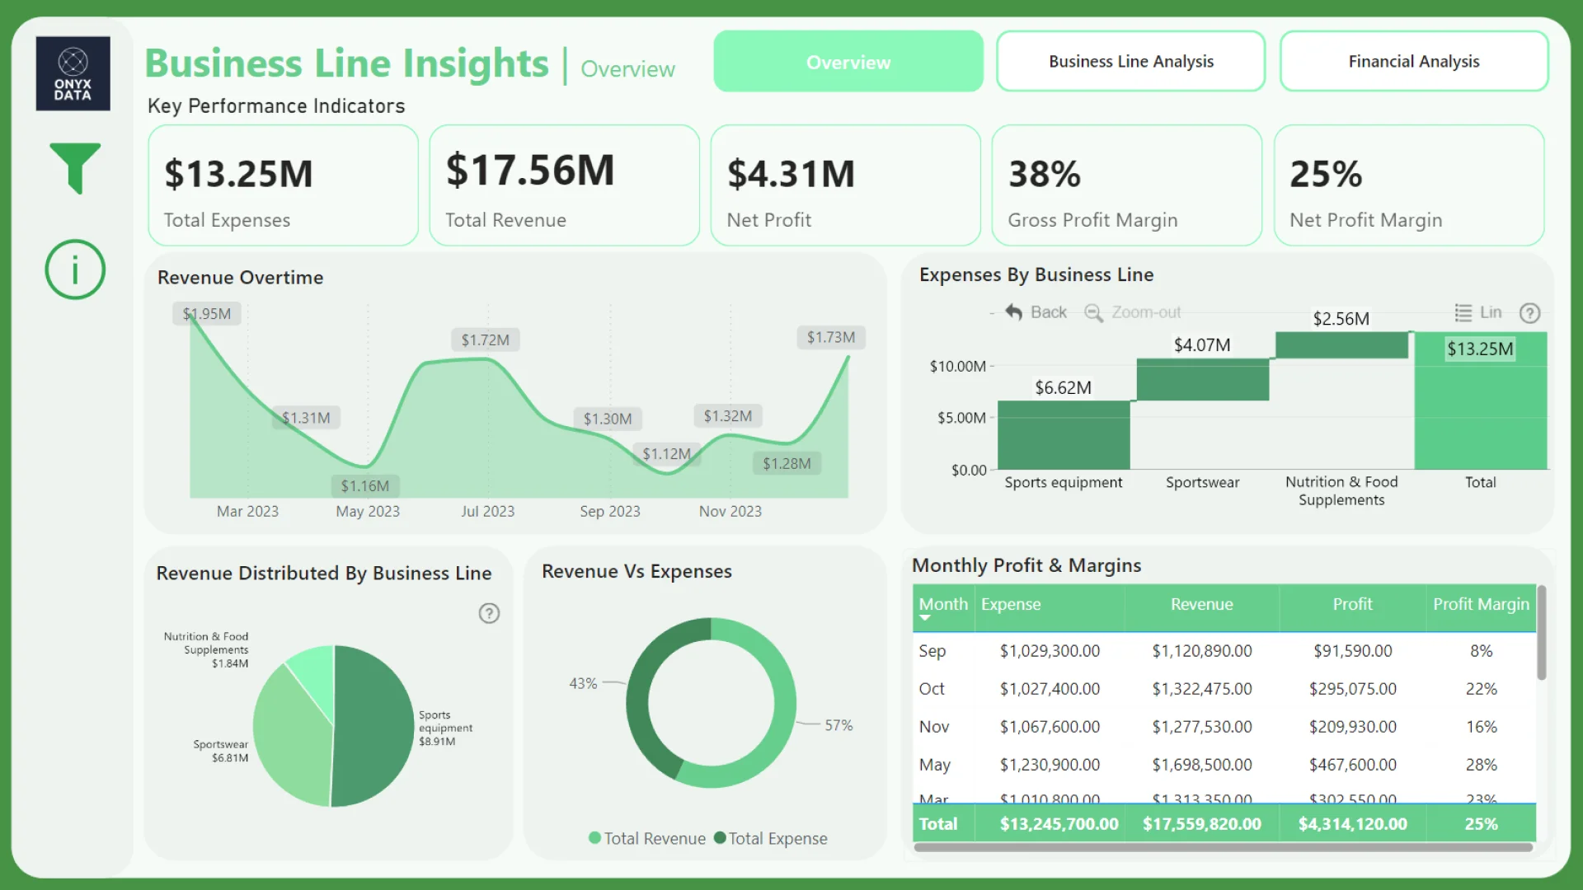The height and width of the screenshot is (890, 1583).
Task: Click the Jul 2023 axis label
Action: [487, 511]
